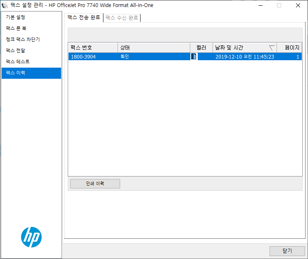Minimize the fax settings window
The height and width of the screenshot is (259, 308).
(x=261, y=5)
